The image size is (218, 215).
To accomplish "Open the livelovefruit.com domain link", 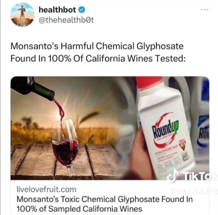I will [x=46, y=190].
